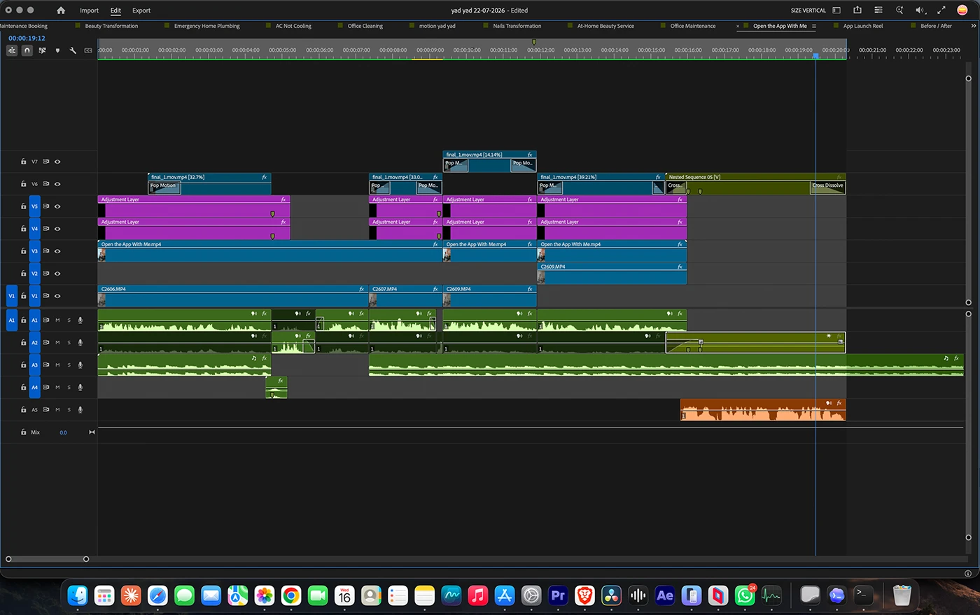Solo audio track A2
This screenshot has height=615, width=980.
coord(69,343)
